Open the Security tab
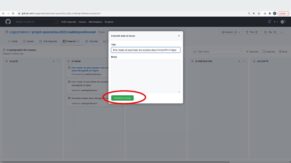 [91, 41]
